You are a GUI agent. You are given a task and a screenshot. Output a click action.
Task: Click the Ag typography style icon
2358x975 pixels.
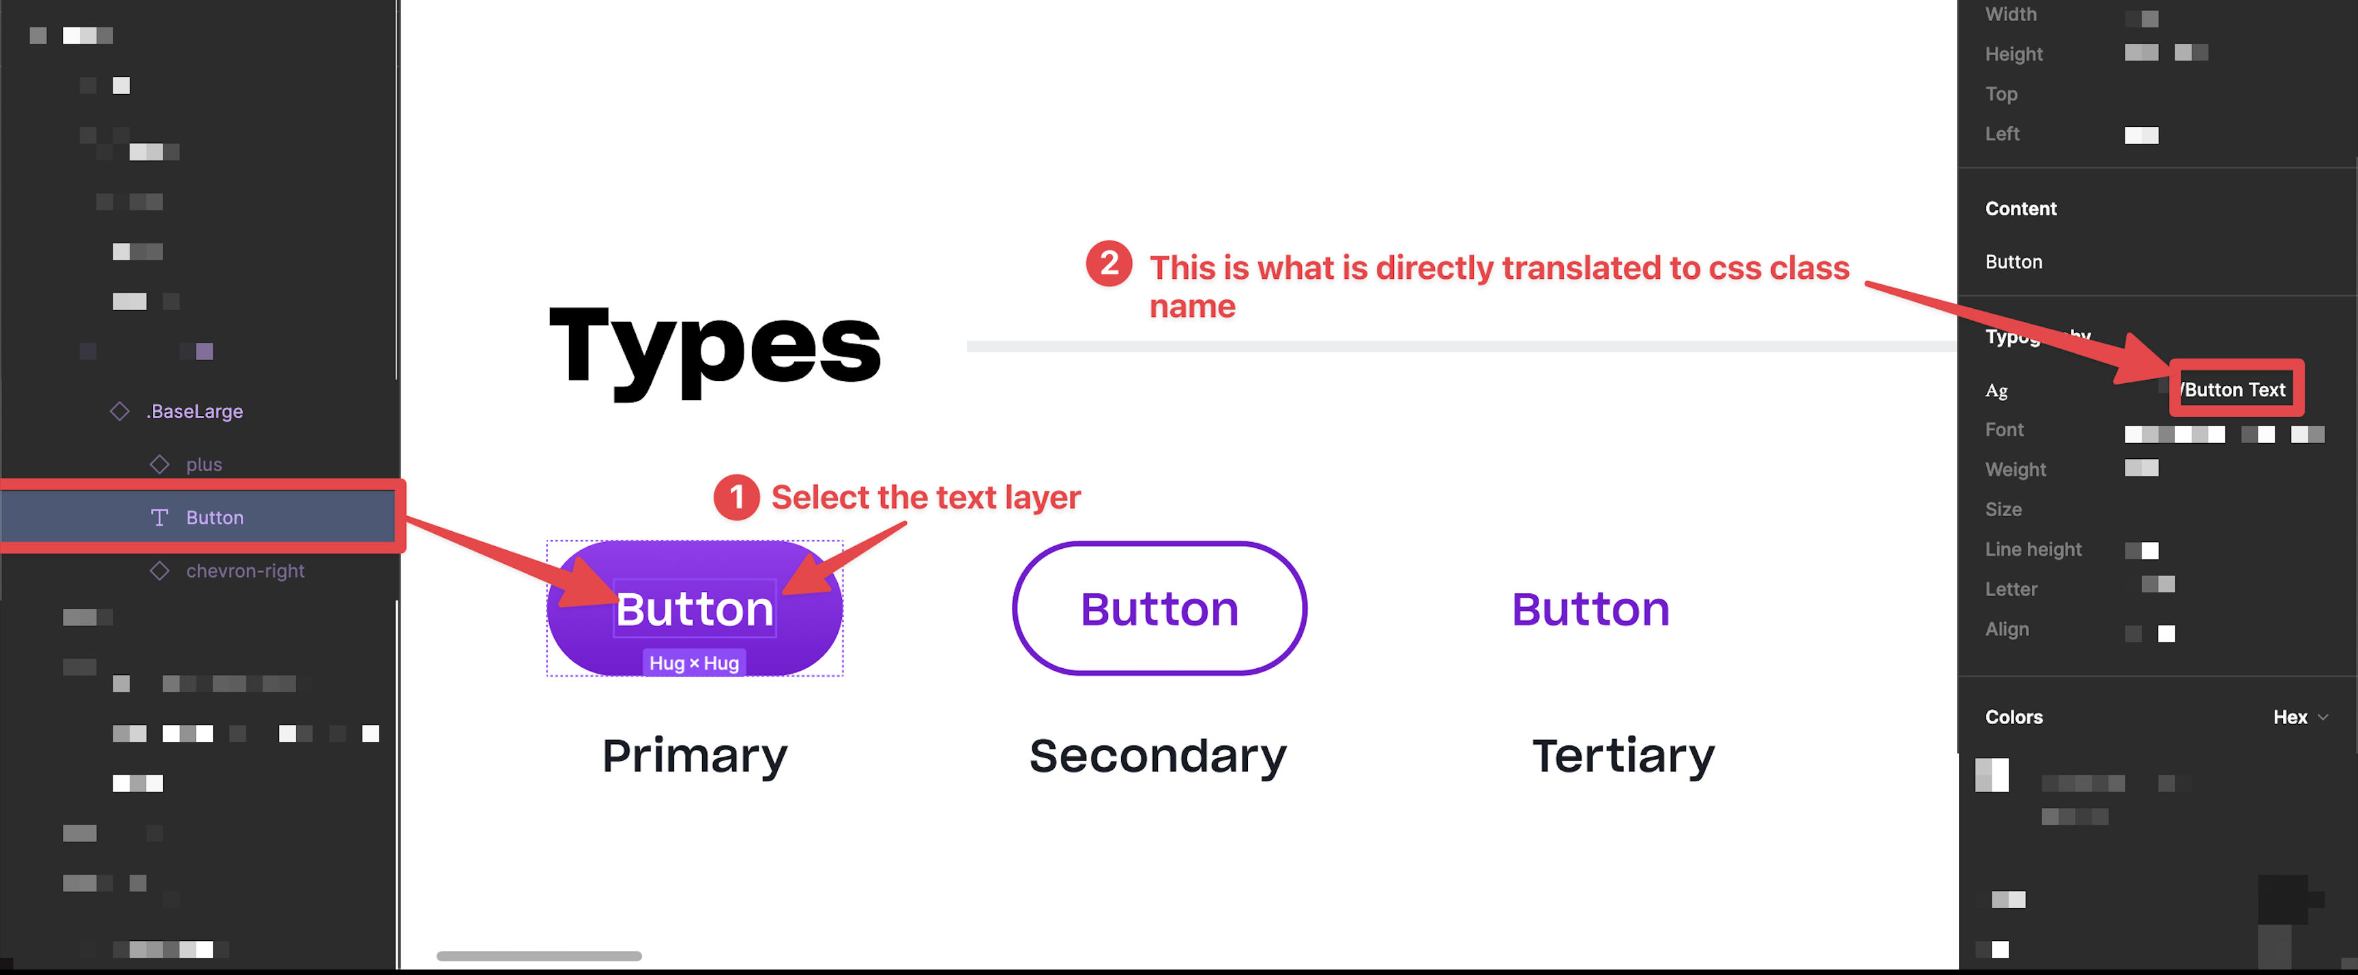pos(1996,391)
